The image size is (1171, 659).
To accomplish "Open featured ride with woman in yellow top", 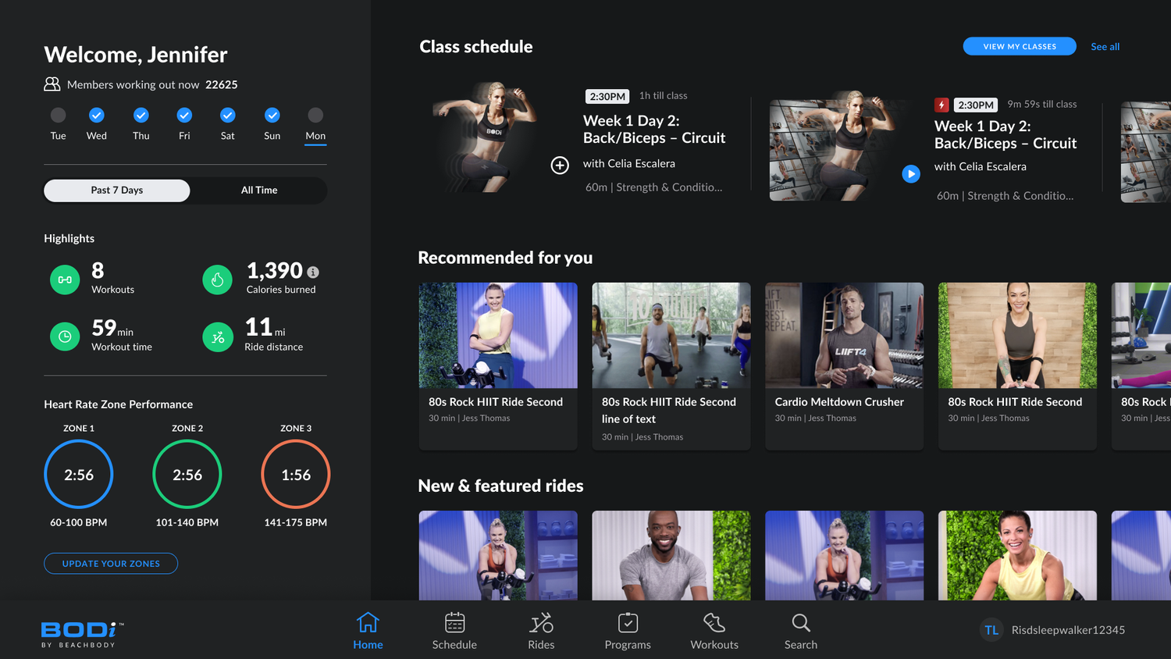I will 1017,555.
